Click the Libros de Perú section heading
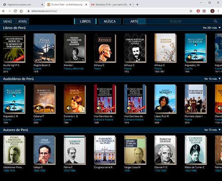Viewport: 222px width, 181px height. point(14,28)
